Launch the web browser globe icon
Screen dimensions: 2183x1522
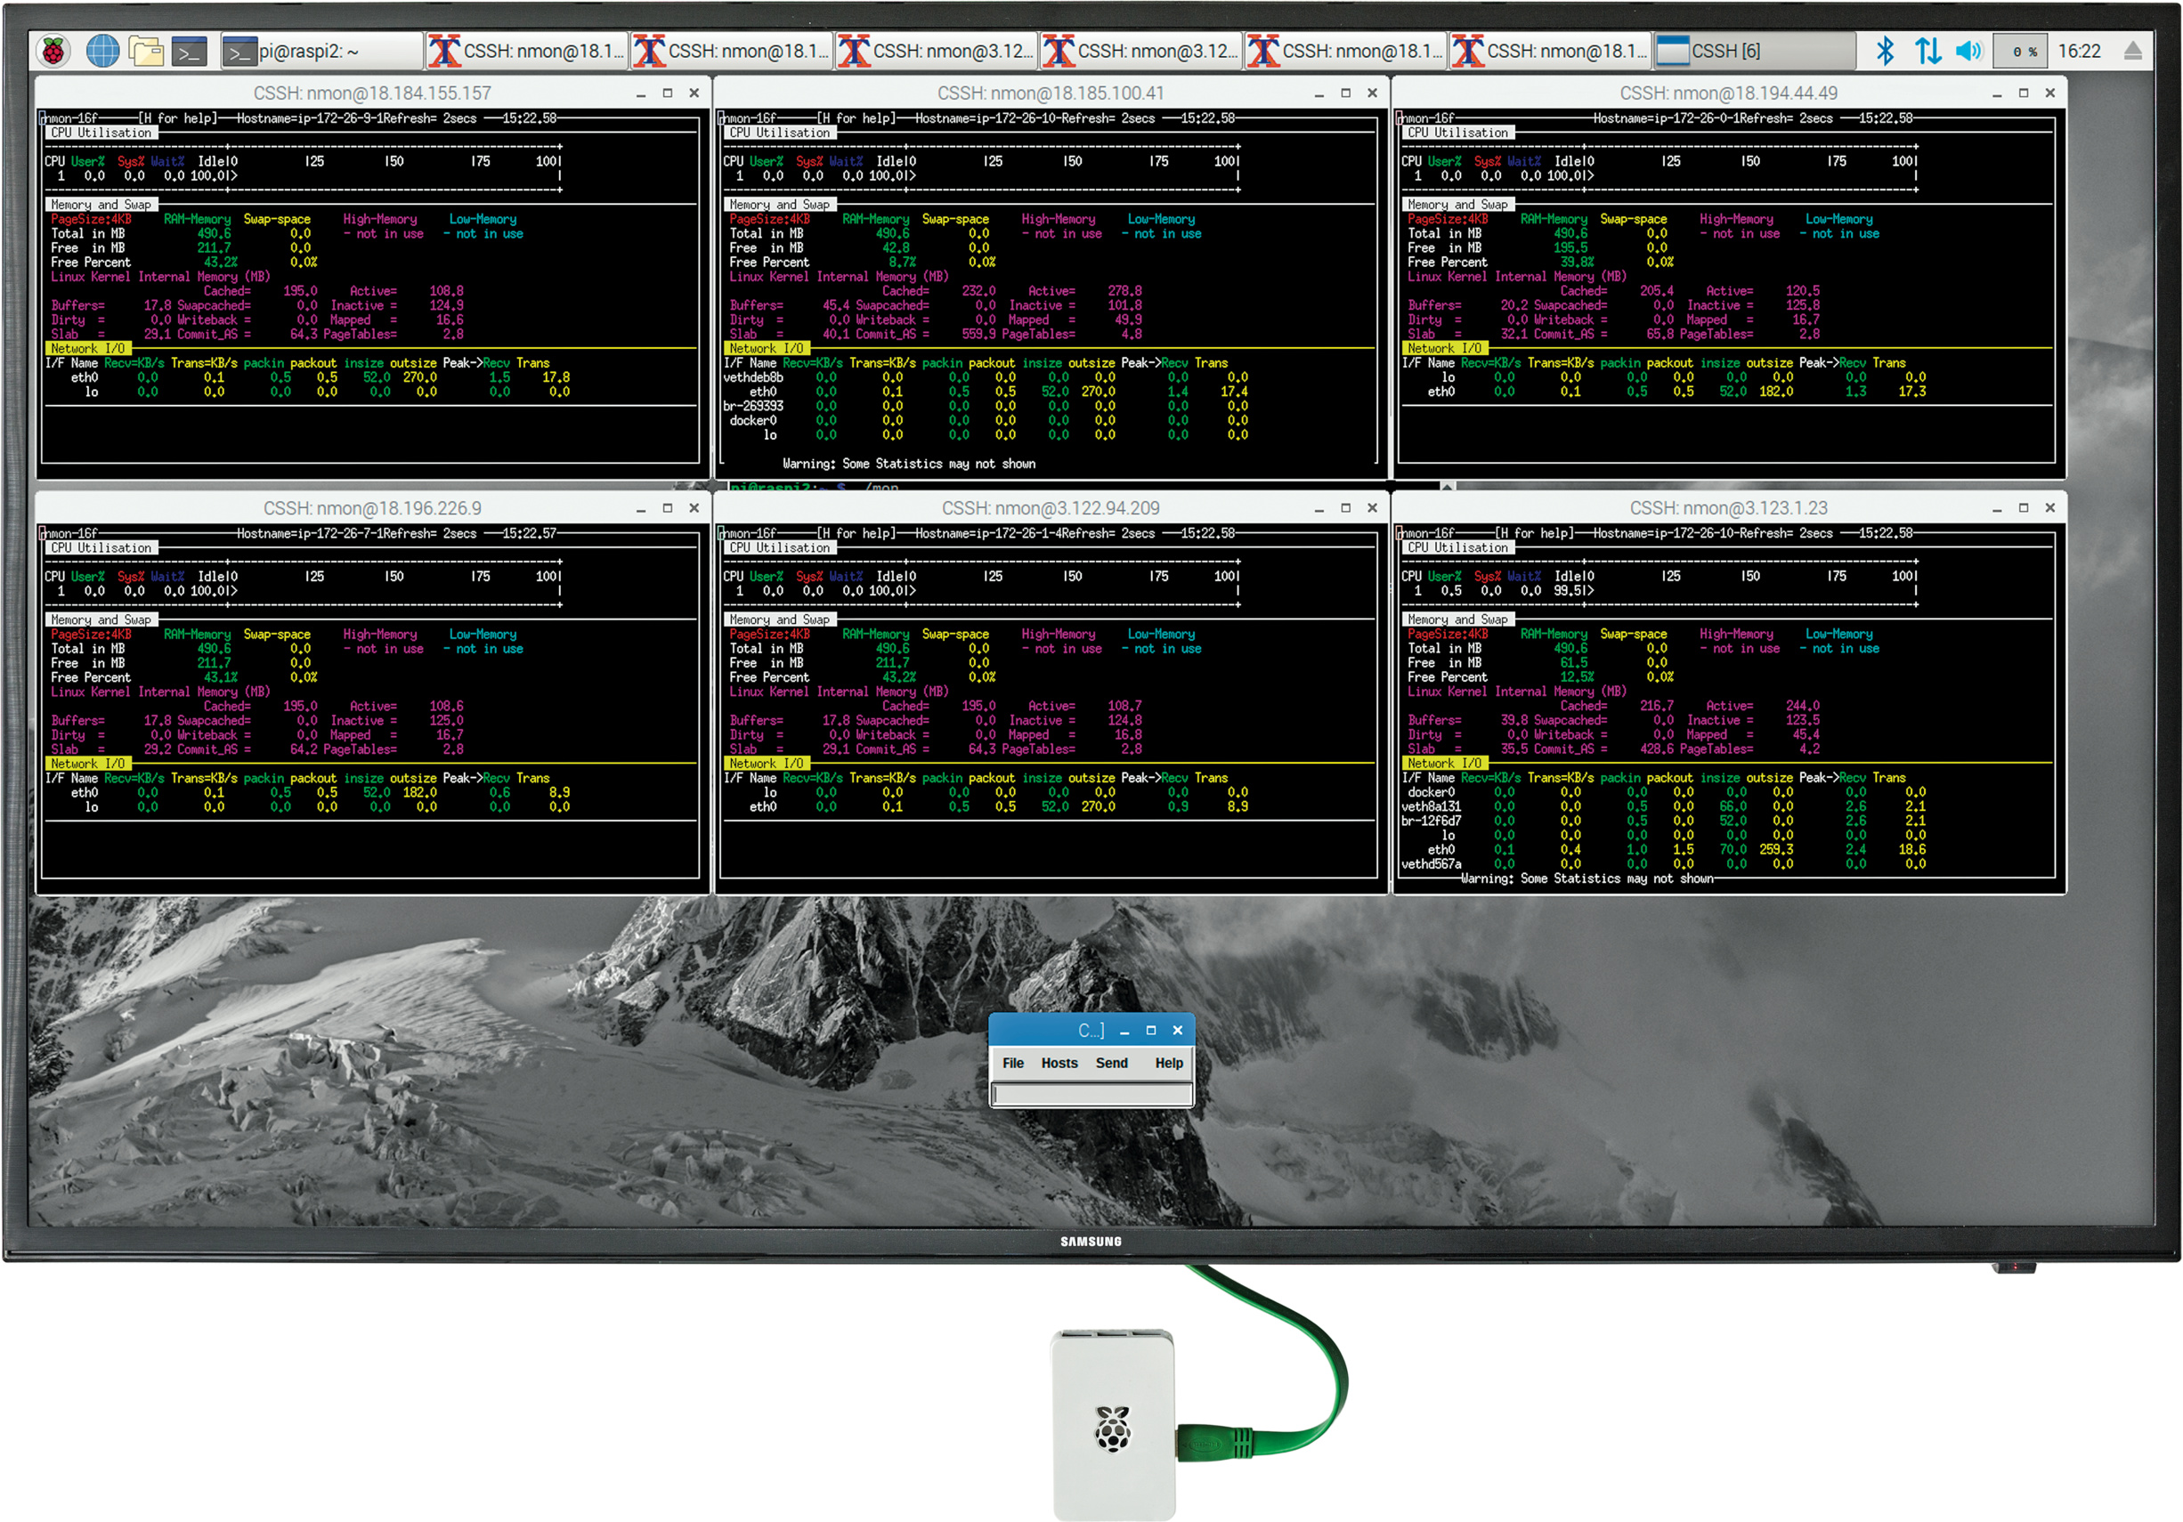coord(102,52)
